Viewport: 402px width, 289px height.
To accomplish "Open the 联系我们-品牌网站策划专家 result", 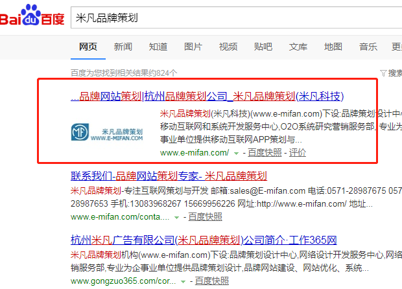I will (x=169, y=176).
